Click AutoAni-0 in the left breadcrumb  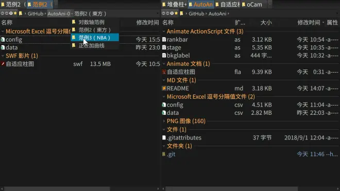pyautogui.click(x=59, y=14)
